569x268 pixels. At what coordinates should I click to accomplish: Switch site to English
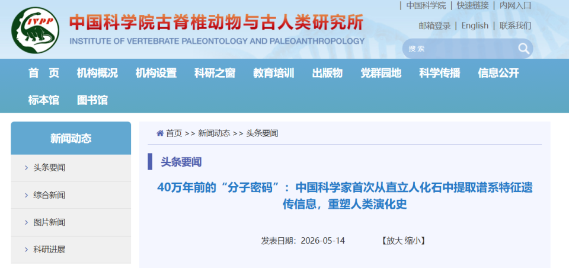[x=475, y=25]
